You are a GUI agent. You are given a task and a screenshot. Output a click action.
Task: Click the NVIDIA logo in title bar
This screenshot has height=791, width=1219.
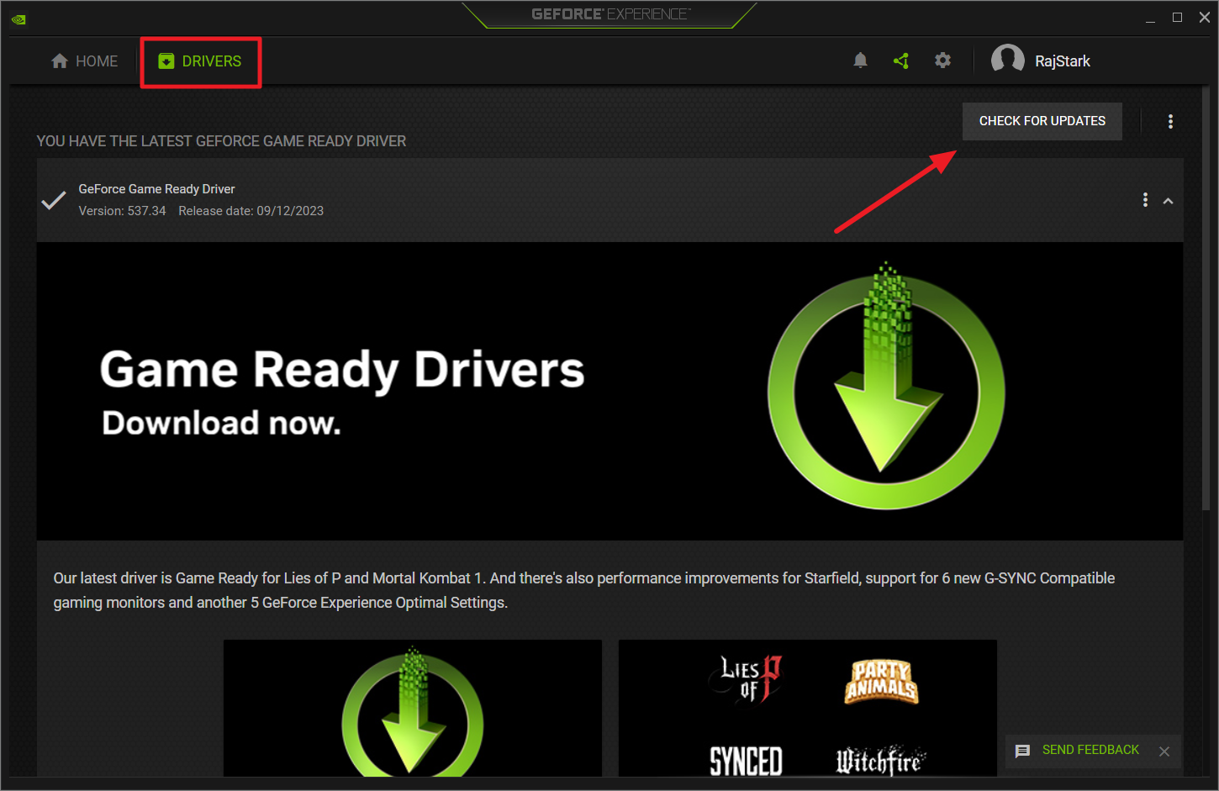tap(18, 18)
